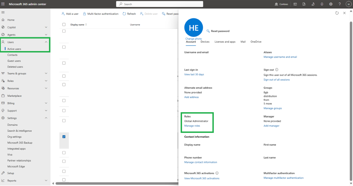The height and width of the screenshot is (186, 353).
Task: Click the help question mark icon
Action: pyautogui.click(x=340, y=4)
